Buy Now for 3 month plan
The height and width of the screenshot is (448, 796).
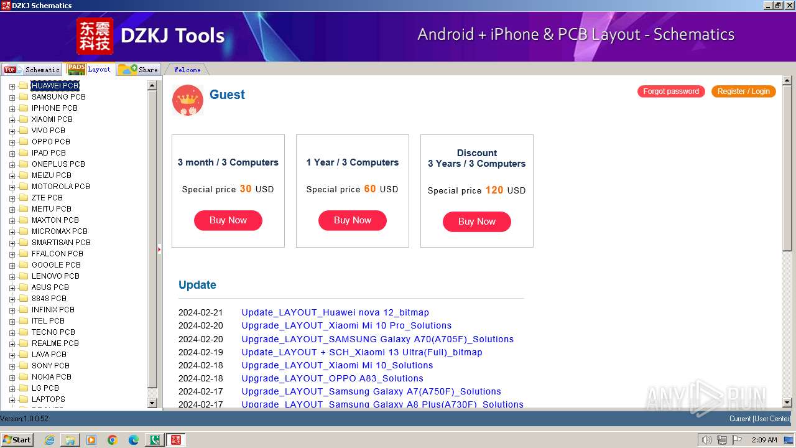coord(228,220)
